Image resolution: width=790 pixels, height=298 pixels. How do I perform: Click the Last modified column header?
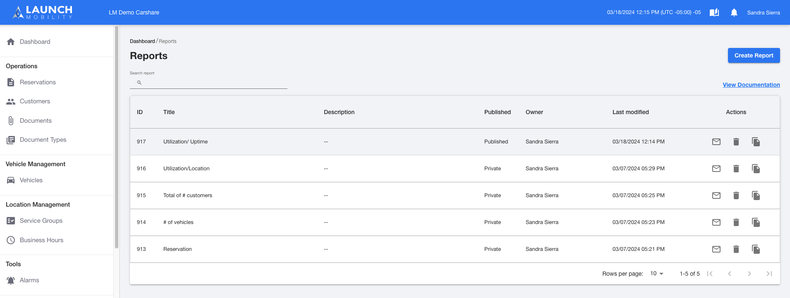pyautogui.click(x=631, y=112)
